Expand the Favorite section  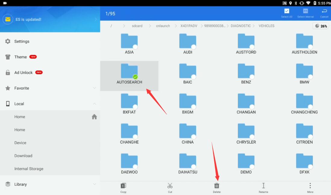click(x=94, y=88)
